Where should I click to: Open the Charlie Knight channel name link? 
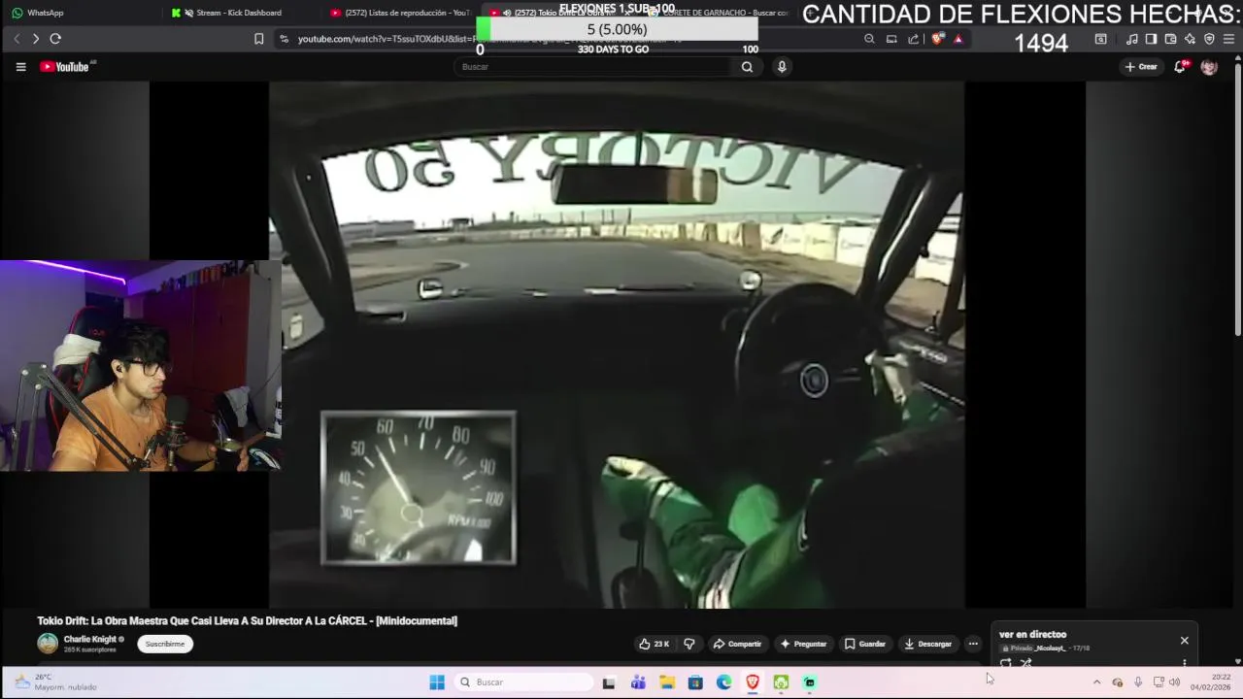[x=89, y=639]
